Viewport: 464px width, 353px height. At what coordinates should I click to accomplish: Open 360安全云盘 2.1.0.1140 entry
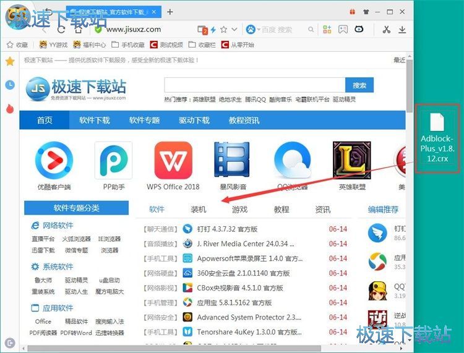point(243,273)
